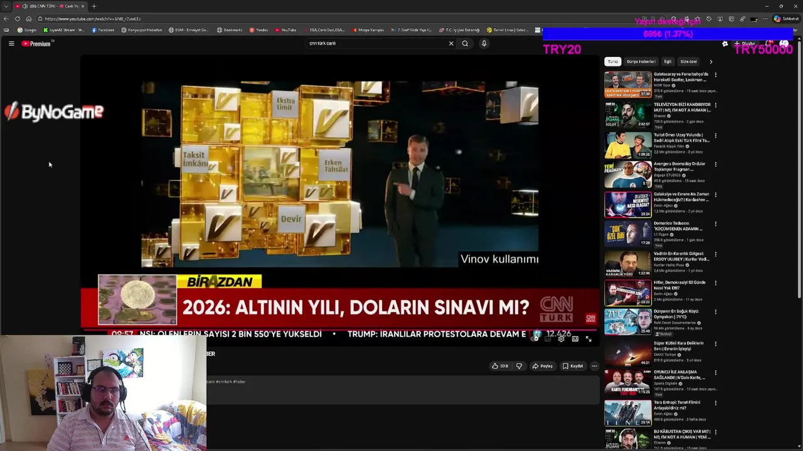
Task: Open the Dünyanın En Soğuk Köyü thumbnail
Action: click(x=628, y=322)
